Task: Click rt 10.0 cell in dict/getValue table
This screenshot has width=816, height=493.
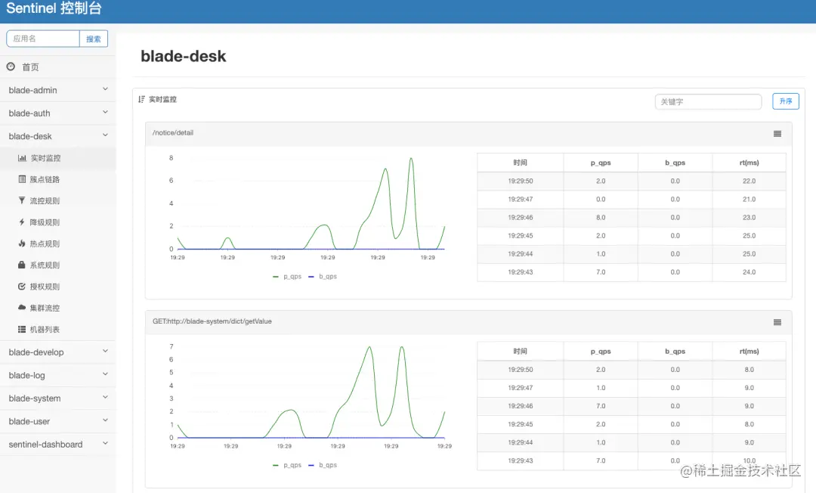Action: pyautogui.click(x=749, y=460)
